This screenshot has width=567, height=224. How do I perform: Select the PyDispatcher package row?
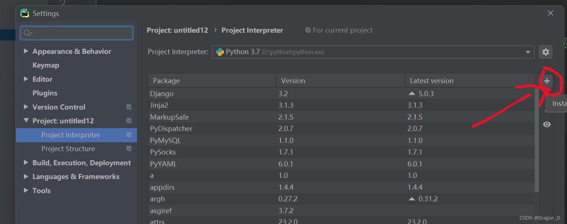pos(341,129)
